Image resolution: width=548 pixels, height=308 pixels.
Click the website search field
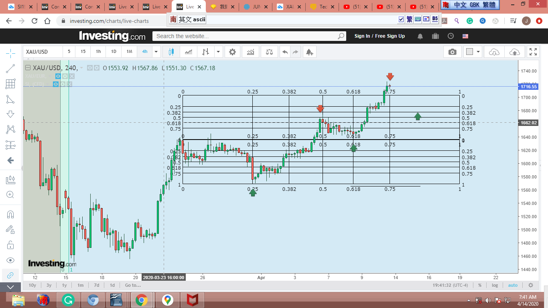245,36
